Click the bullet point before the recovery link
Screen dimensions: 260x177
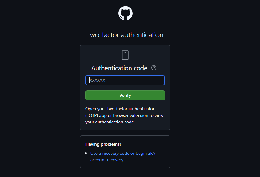click(x=87, y=154)
